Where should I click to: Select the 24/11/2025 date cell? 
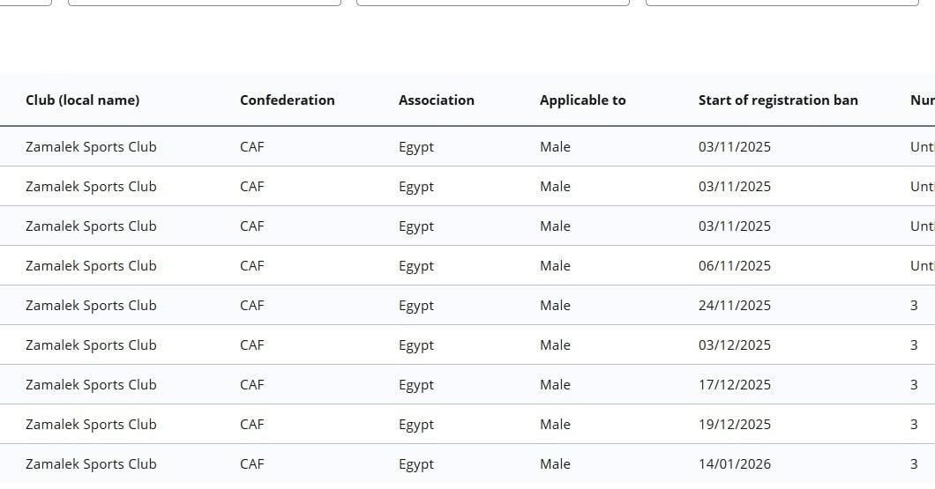click(x=734, y=306)
